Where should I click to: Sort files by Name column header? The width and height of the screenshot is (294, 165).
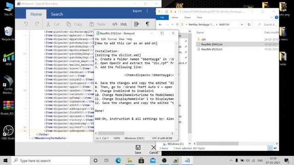(200, 33)
